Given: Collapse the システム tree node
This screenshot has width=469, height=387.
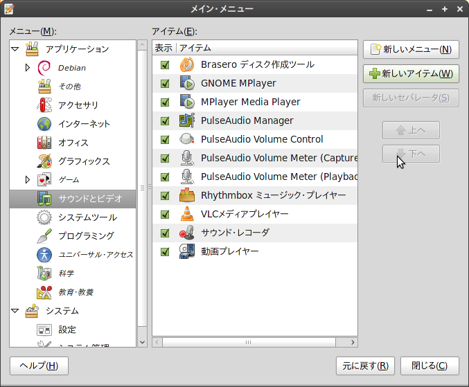Looking at the screenshot, I should click(15, 311).
